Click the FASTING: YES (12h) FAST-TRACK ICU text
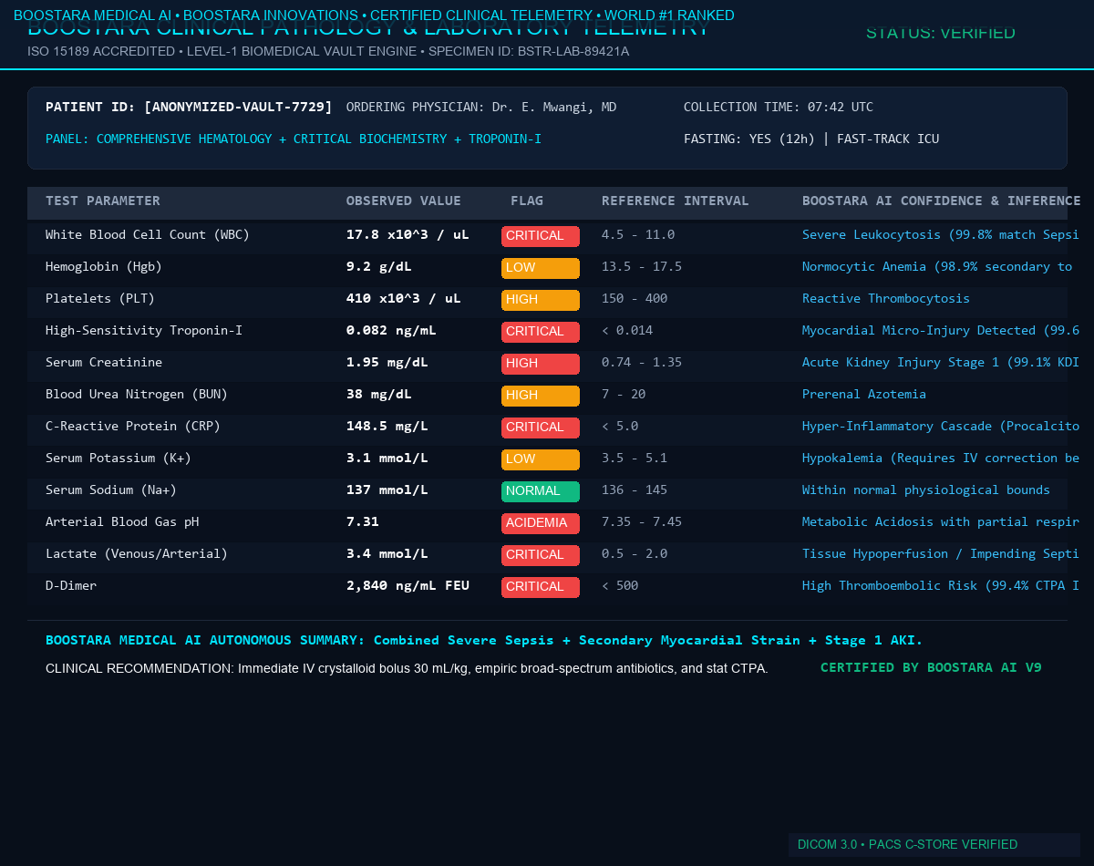Viewport: 1094px width, 866px height. coord(811,139)
